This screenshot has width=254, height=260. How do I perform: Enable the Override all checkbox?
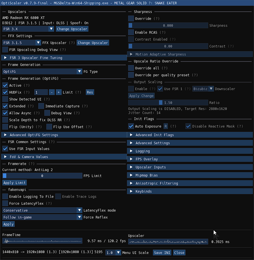131,68
